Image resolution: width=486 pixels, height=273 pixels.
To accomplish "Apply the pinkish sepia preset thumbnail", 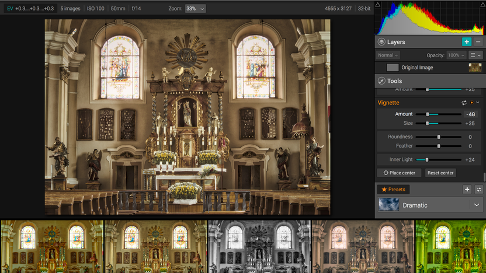I will click(363, 247).
